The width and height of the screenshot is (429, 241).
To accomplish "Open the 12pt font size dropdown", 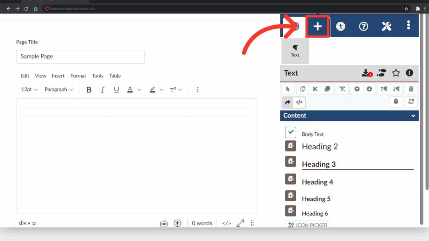I will 29,90.
